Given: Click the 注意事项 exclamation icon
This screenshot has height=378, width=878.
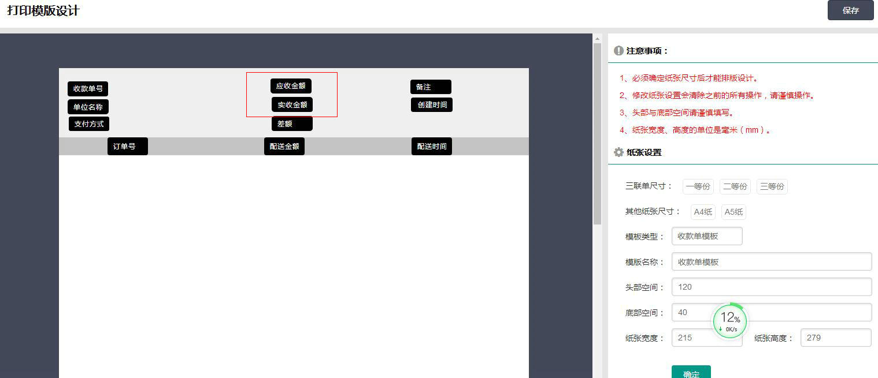Looking at the screenshot, I should point(618,51).
